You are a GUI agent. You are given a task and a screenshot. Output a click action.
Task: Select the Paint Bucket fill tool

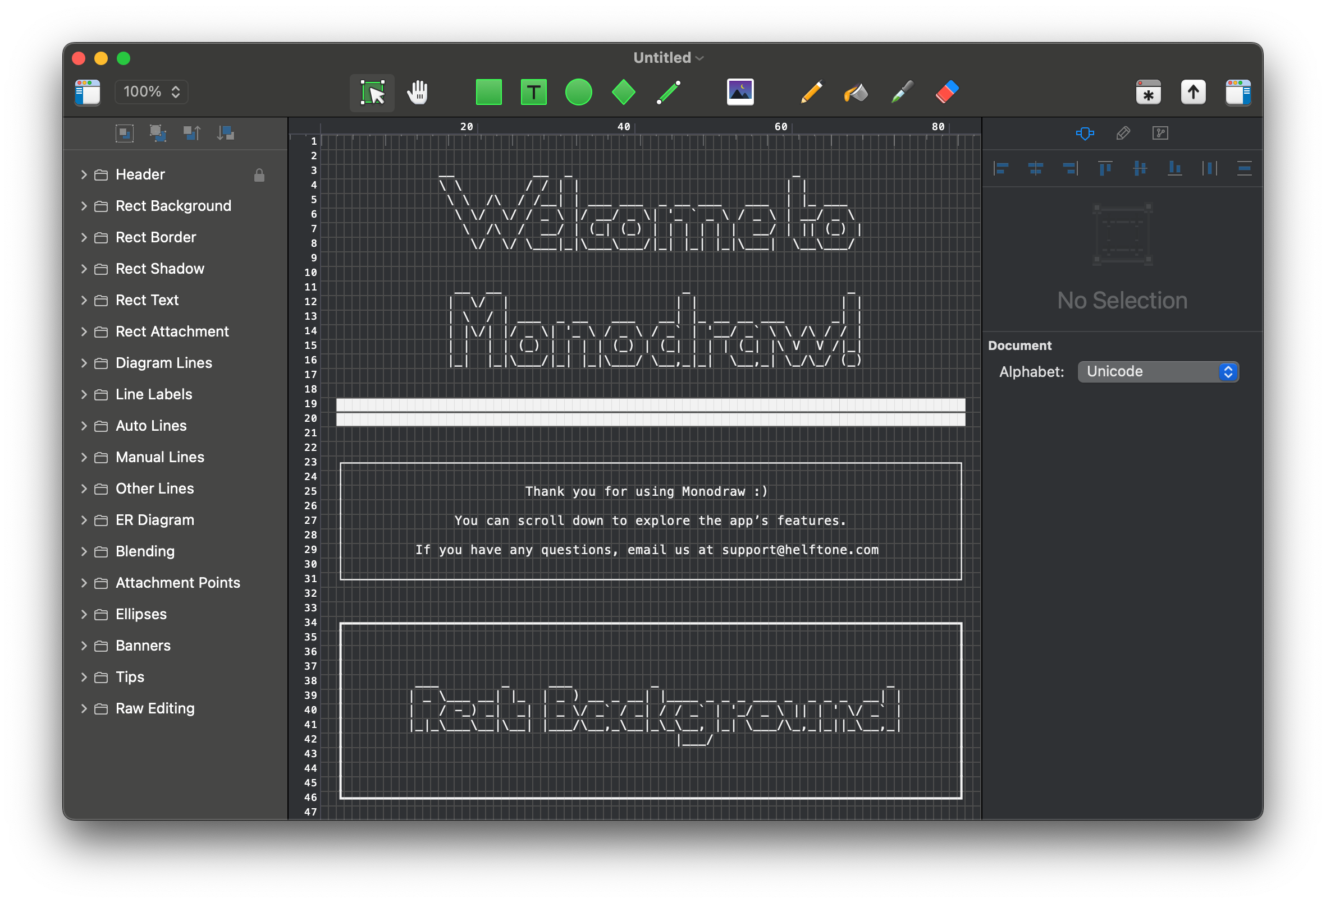856,93
